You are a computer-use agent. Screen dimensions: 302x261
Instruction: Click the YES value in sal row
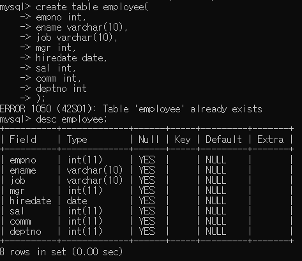point(147,211)
